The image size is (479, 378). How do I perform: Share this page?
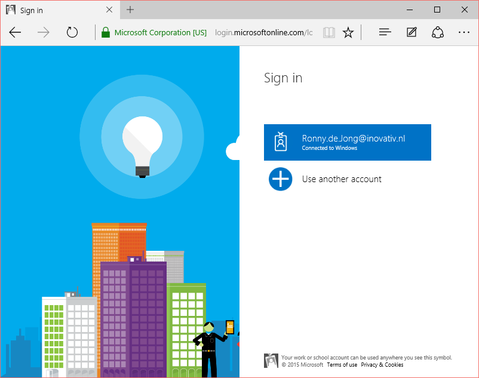(x=438, y=32)
